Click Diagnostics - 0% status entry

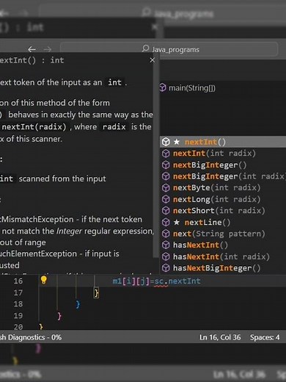[31, 337]
